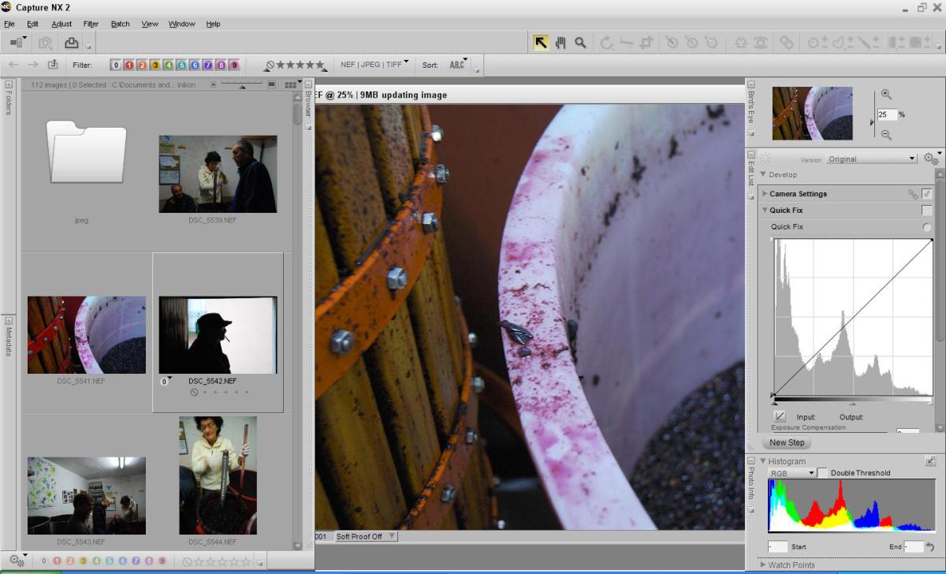This screenshot has height=574, width=946.
Task: Open the Version dropdown showing Original
Action: tap(871, 158)
